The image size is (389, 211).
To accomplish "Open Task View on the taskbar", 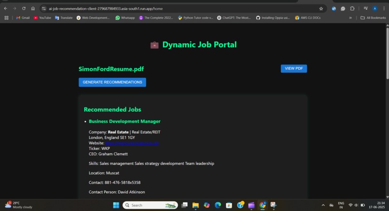I will pos(184,205).
